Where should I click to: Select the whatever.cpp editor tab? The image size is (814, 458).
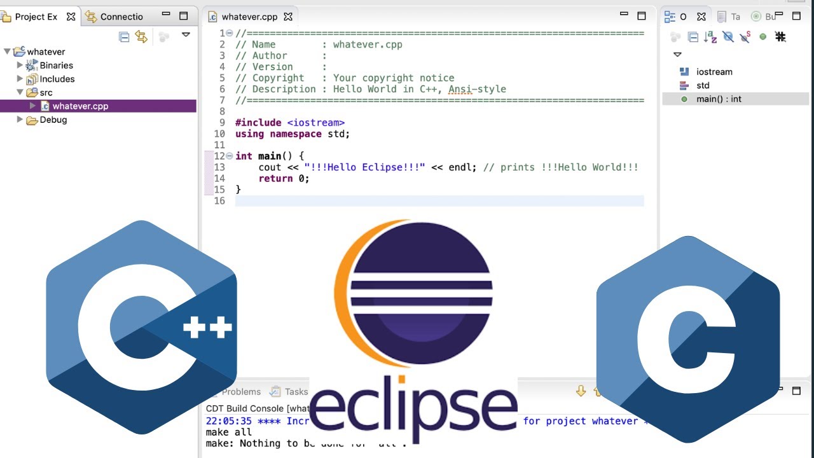tap(250, 17)
